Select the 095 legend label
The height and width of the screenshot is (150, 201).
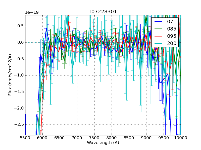(x=172, y=36)
